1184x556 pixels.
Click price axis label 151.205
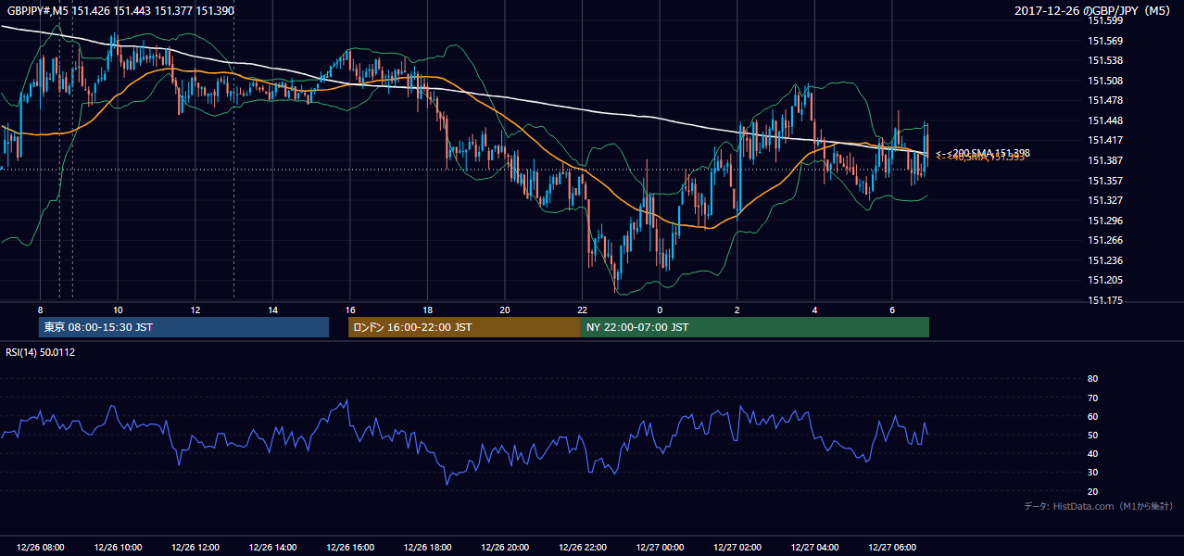tap(1105, 280)
